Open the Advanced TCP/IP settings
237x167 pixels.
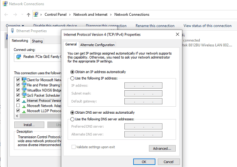tap(162, 149)
